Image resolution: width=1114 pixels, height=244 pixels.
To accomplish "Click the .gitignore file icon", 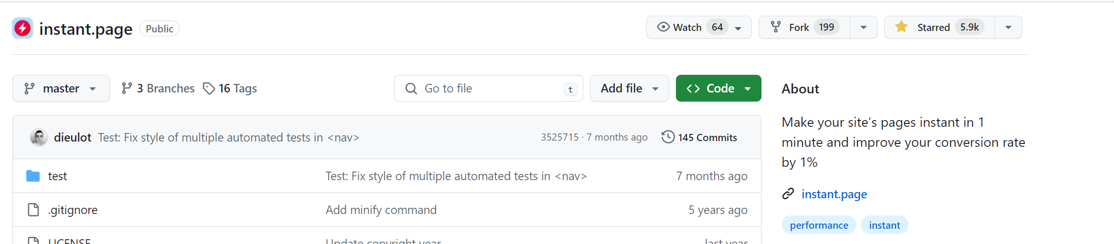I will (33, 210).
